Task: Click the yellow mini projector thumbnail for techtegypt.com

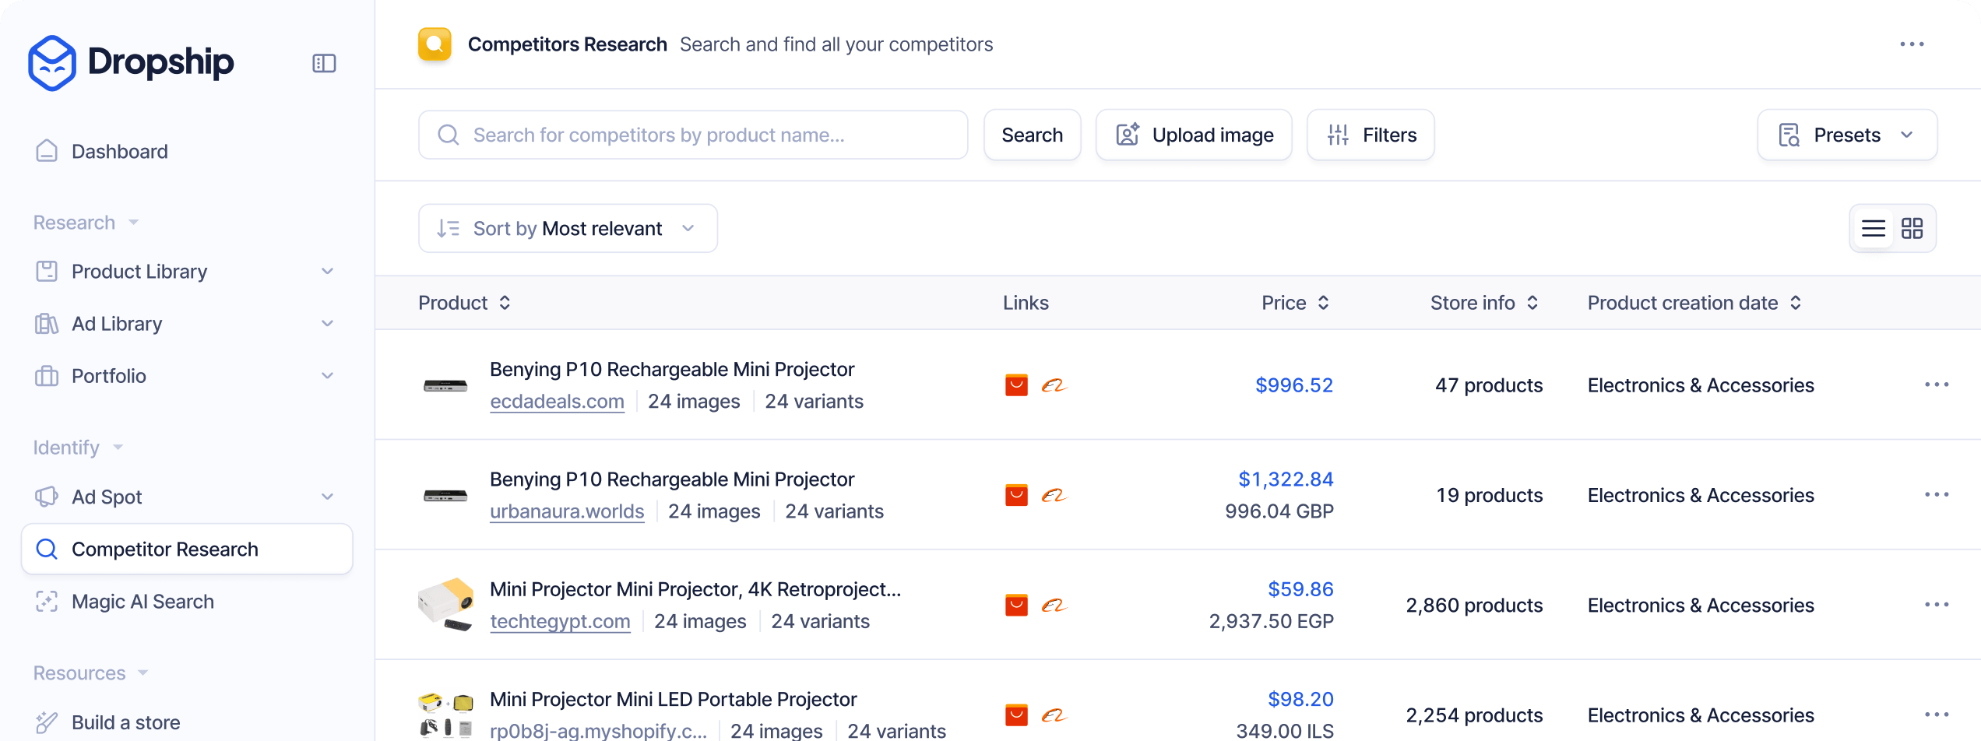Action: coord(445,604)
